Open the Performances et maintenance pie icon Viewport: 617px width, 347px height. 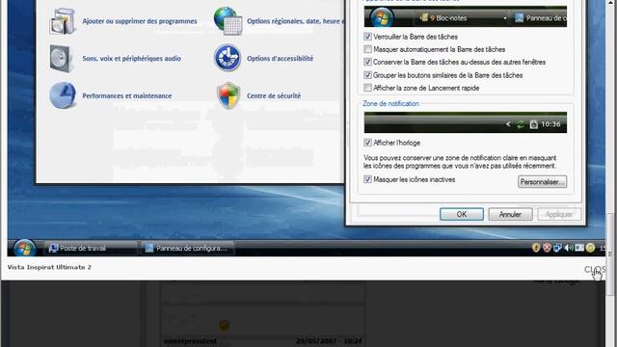[63, 95]
